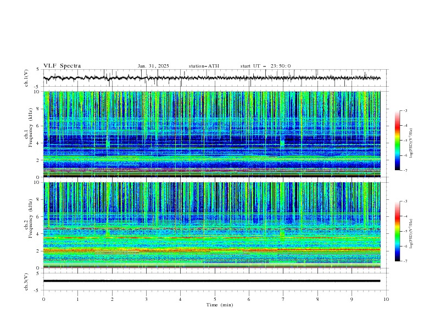Click the time axis tick label '5'
The height and width of the screenshot is (336, 435).
click(x=215, y=299)
